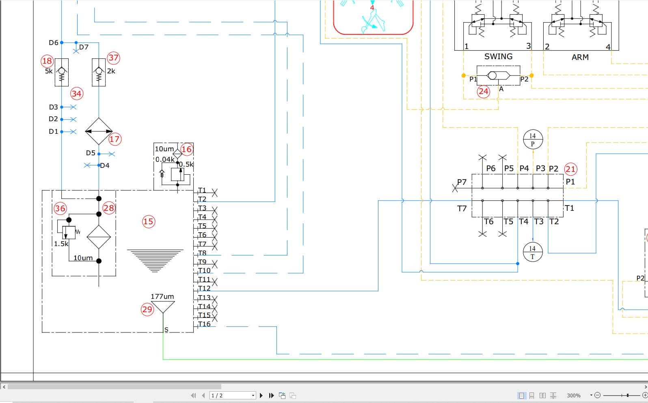Click the previous view button
The height and width of the screenshot is (403, 648).
282,396
